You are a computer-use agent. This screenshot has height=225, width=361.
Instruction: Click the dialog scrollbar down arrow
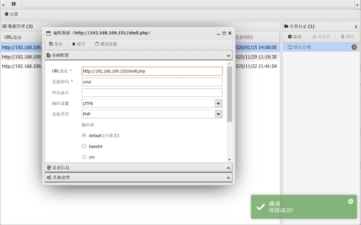[229, 159]
